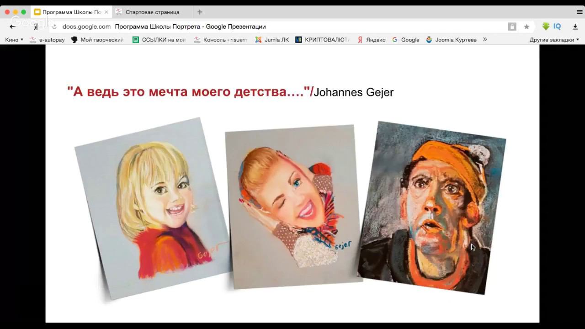Open Jumla ЛК bookmark
The image size is (585, 329).
point(272,40)
